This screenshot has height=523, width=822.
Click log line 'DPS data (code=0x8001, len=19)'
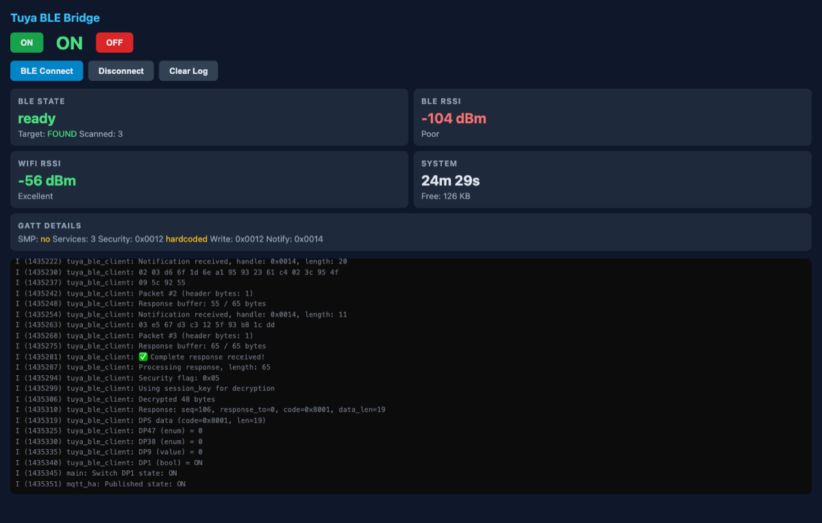coord(140,420)
